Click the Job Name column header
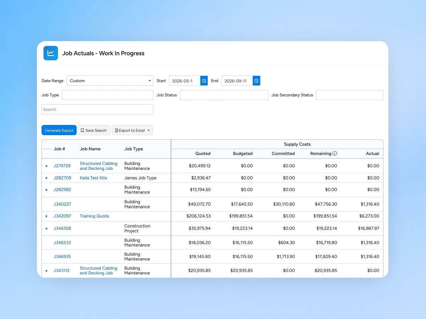Viewport: 426px width, 319px height. click(90, 149)
